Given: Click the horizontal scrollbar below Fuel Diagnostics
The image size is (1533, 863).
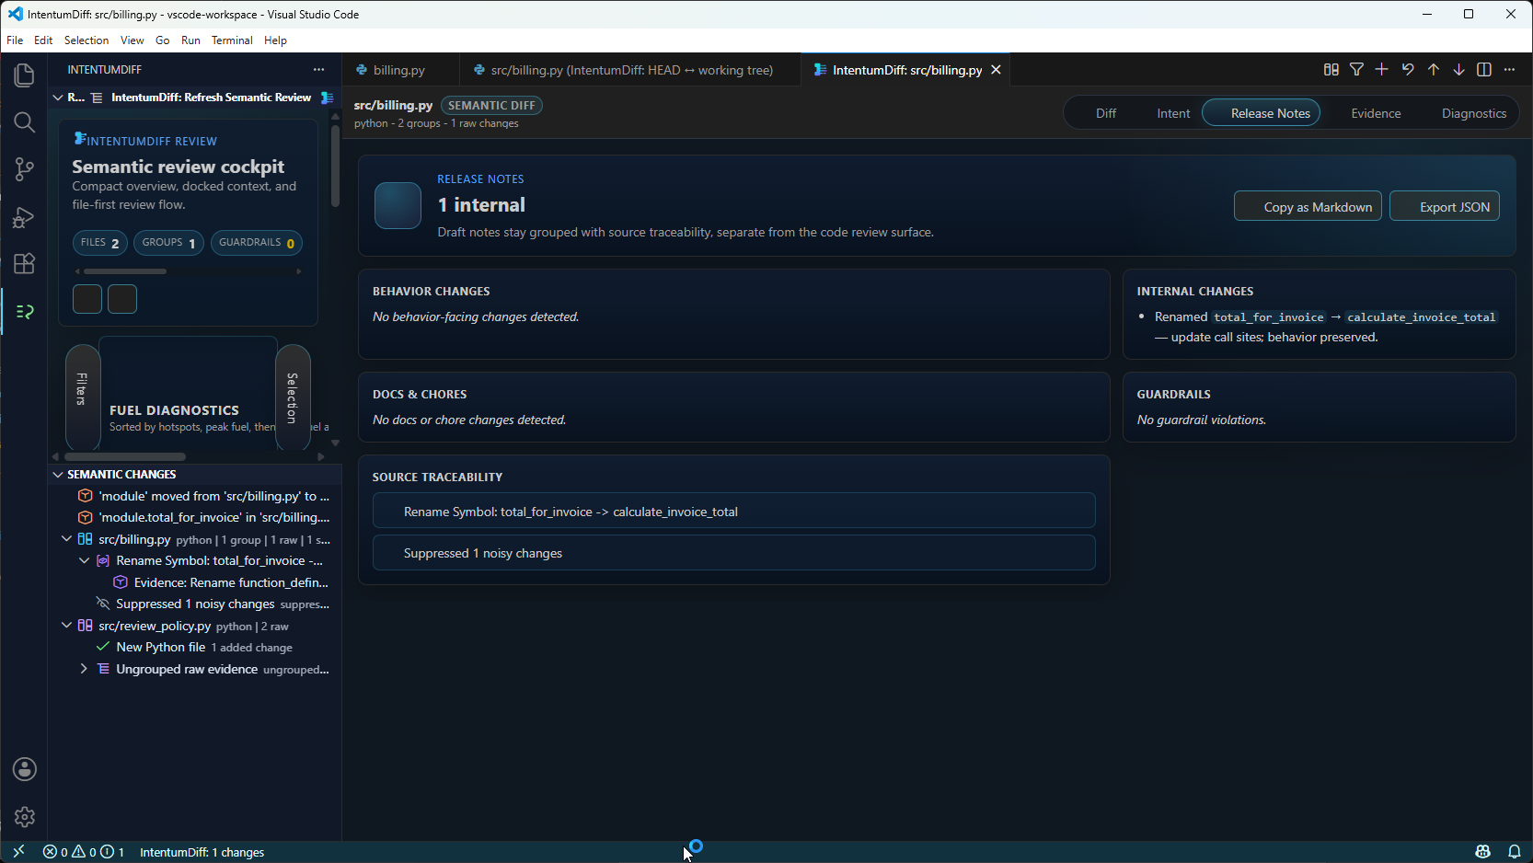Looking at the screenshot, I should pyautogui.click(x=124, y=456).
